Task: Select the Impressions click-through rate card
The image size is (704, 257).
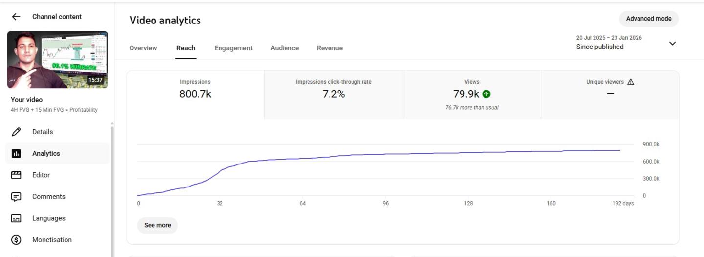Action: coord(333,94)
